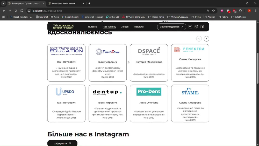Select the STAMIL course card
The width and height of the screenshot is (259, 146).
[x=190, y=103]
